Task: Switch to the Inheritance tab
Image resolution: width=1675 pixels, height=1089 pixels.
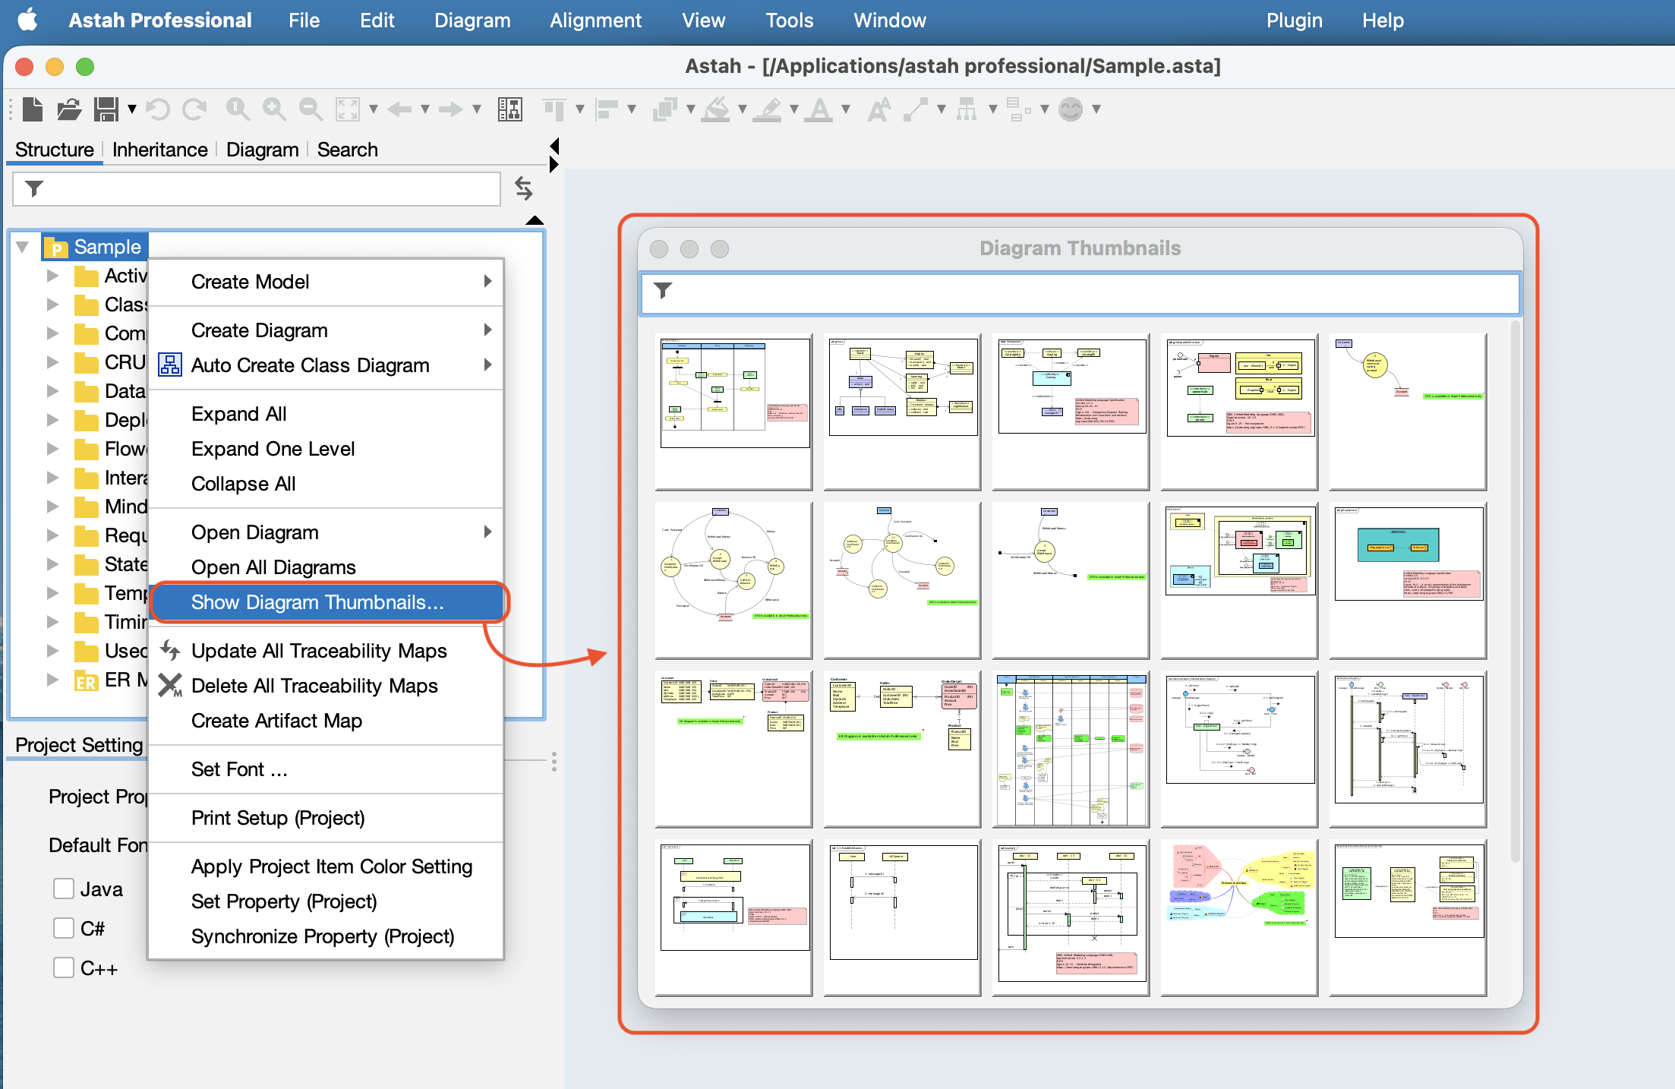Action: [x=159, y=150]
